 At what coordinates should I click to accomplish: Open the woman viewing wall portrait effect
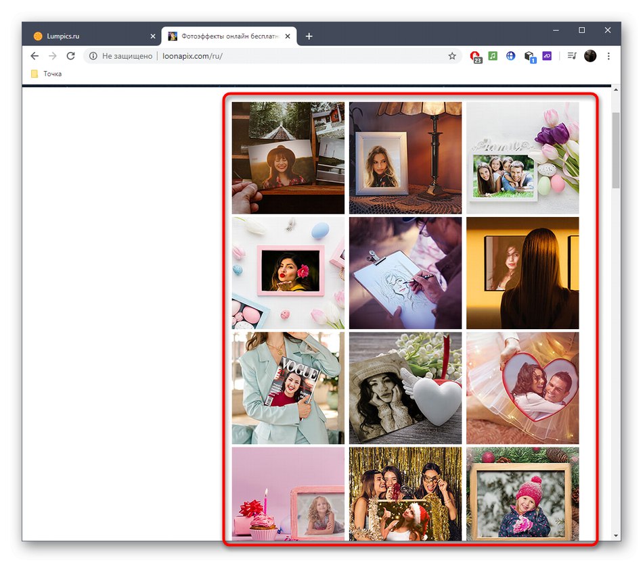pyautogui.click(x=523, y=273)
